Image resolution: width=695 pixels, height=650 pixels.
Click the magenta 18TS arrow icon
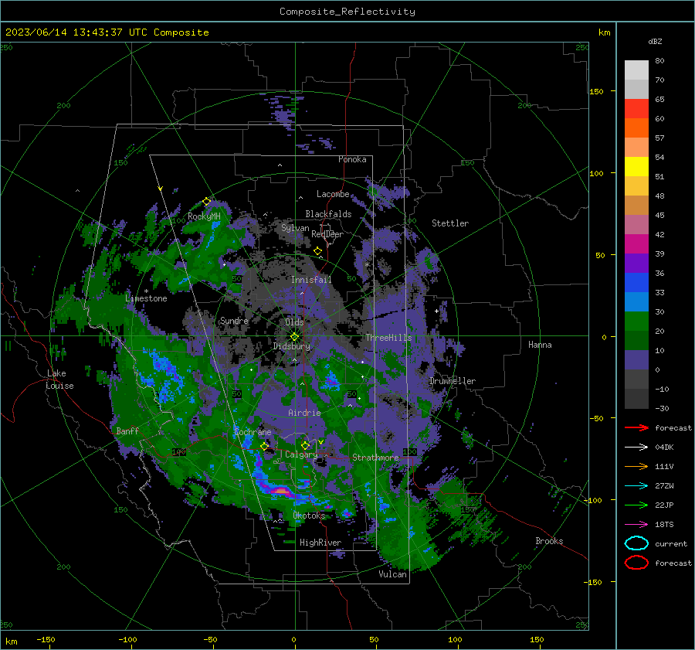pyautogui.click(x=636, y=524)
